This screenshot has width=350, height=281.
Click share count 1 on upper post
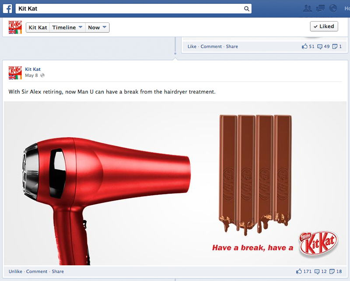pos(337,46)
